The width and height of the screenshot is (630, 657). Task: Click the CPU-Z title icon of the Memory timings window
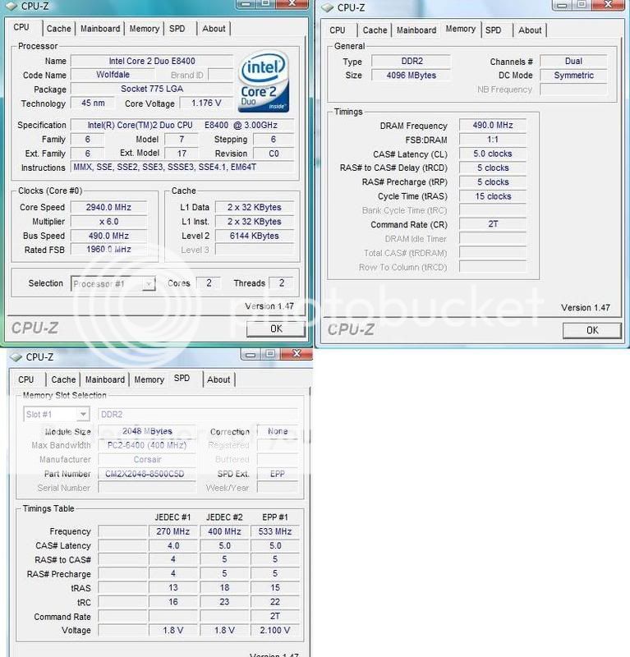(x=327, y=7)
